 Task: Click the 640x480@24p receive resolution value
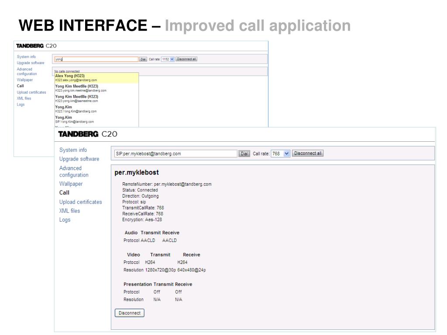(x=192, y=270)
